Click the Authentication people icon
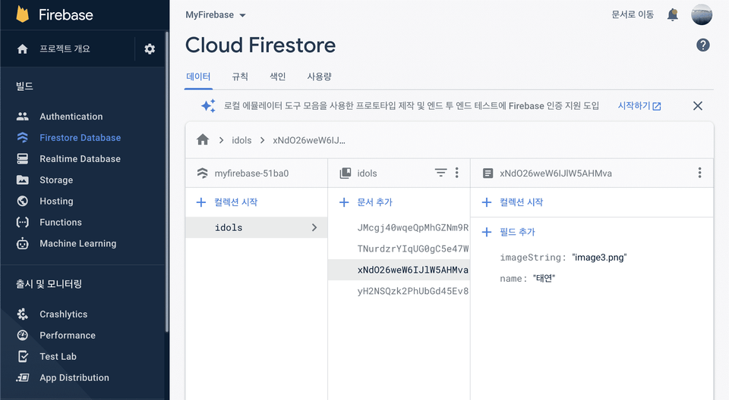This screenshot has width=729, height=400. 22,117
